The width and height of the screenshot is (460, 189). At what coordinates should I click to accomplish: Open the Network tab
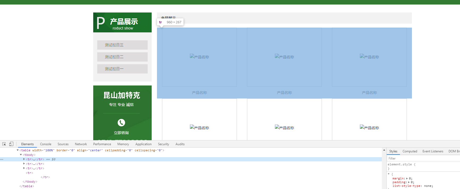[81, 144]
